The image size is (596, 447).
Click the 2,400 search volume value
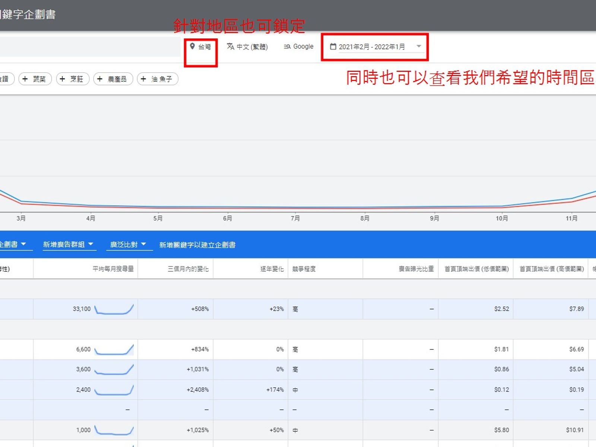[83, 390]
